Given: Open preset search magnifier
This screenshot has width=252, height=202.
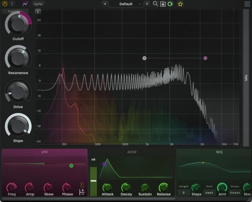Looking at the screenshot, I should pos(155,4).
